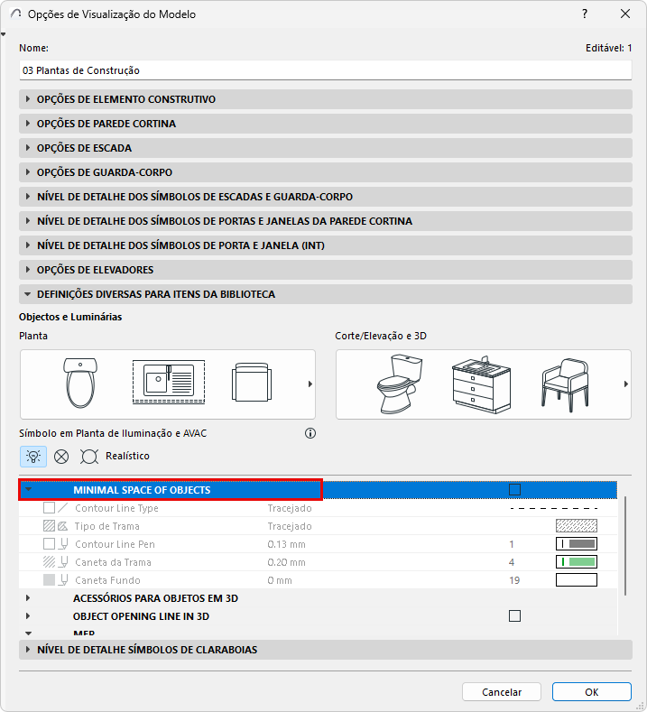Expand Opções de Guarda-Corpo section
647x712 pixels.
[326, 172]
